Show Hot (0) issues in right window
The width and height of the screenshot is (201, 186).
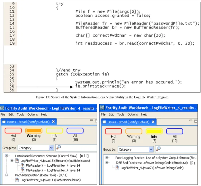pos(114,135)
